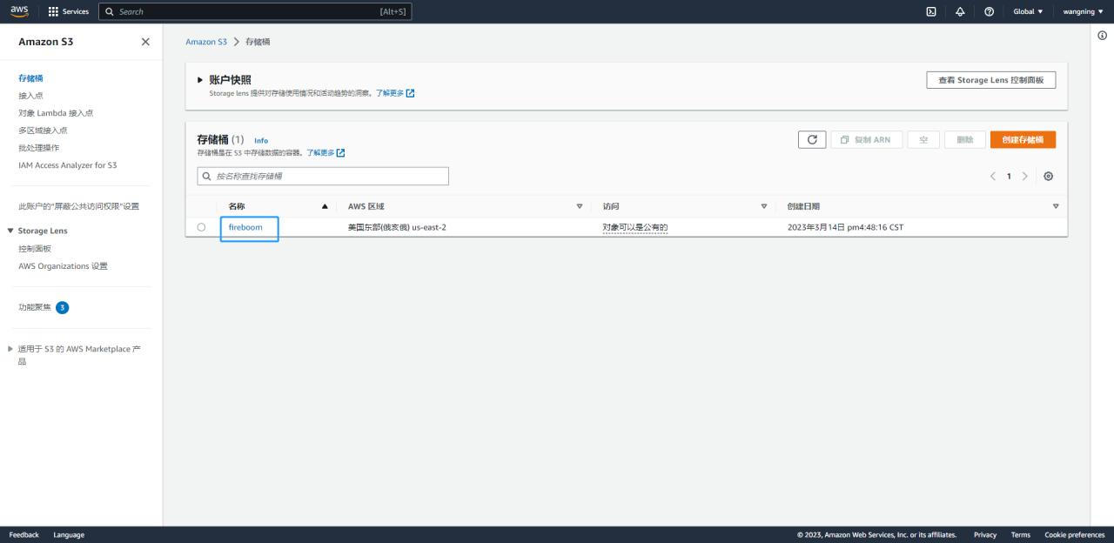Screen dimensions: 1114x543
Task: Refresh the bucket list
Action: 811,139
